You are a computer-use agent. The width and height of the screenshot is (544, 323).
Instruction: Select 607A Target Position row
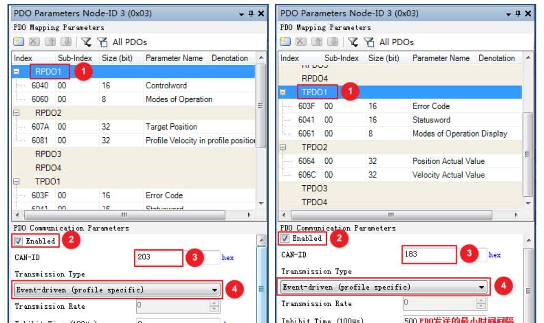point(134,127)
